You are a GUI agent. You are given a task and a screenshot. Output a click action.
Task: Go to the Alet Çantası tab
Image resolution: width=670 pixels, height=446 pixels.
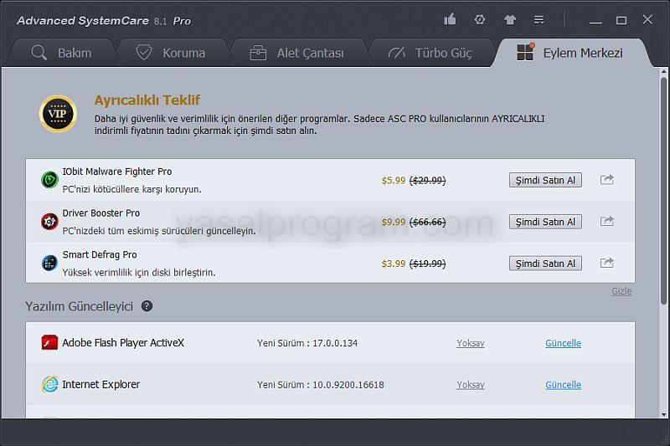click(297, 53)
